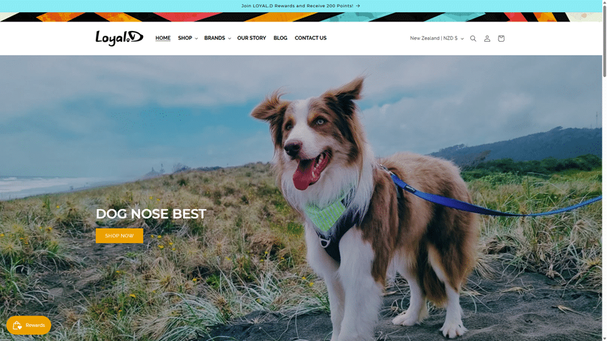Expand the SHOP menu chevron
This screenshot has height=341, width=607.
[x=196, y=38]
